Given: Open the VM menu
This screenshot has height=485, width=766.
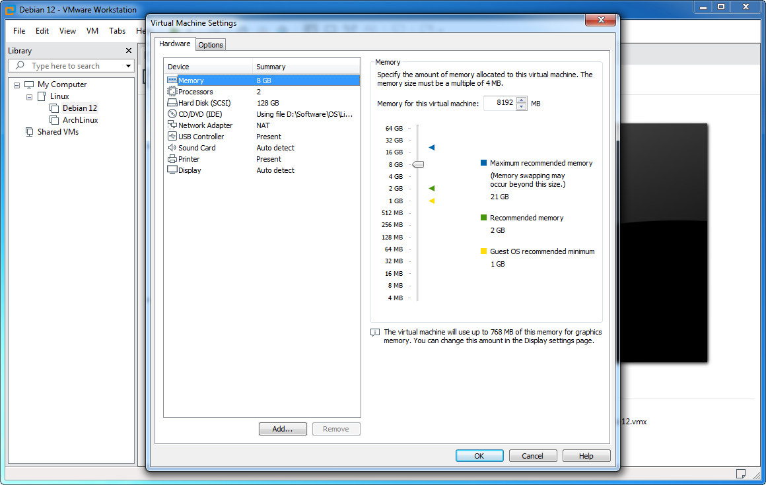Looking at the screenshot, I should (x=92, y=31).
